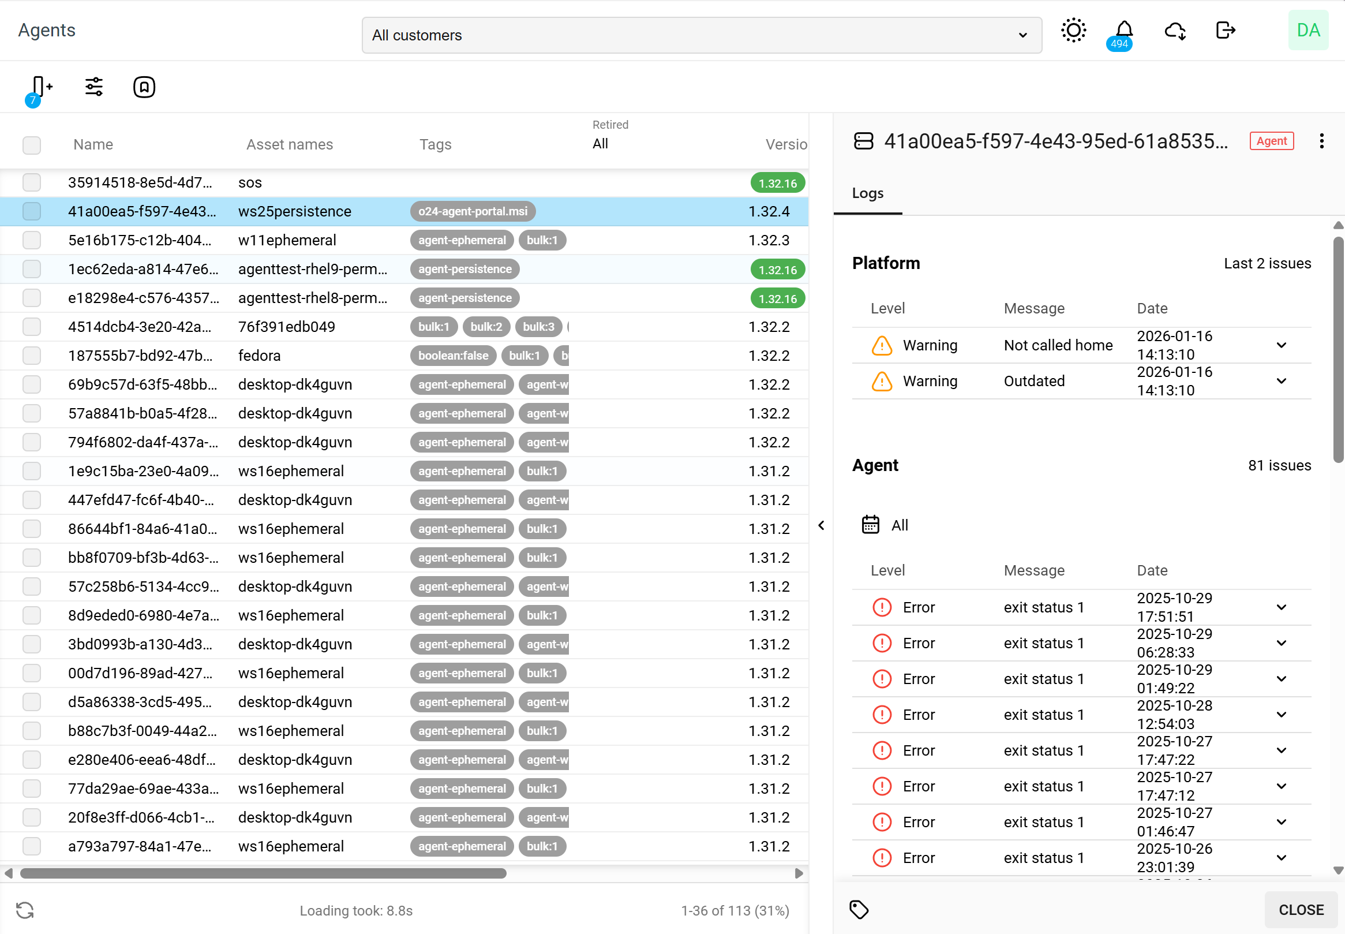Click the add agent icon with 7 badge

(41, 88)
